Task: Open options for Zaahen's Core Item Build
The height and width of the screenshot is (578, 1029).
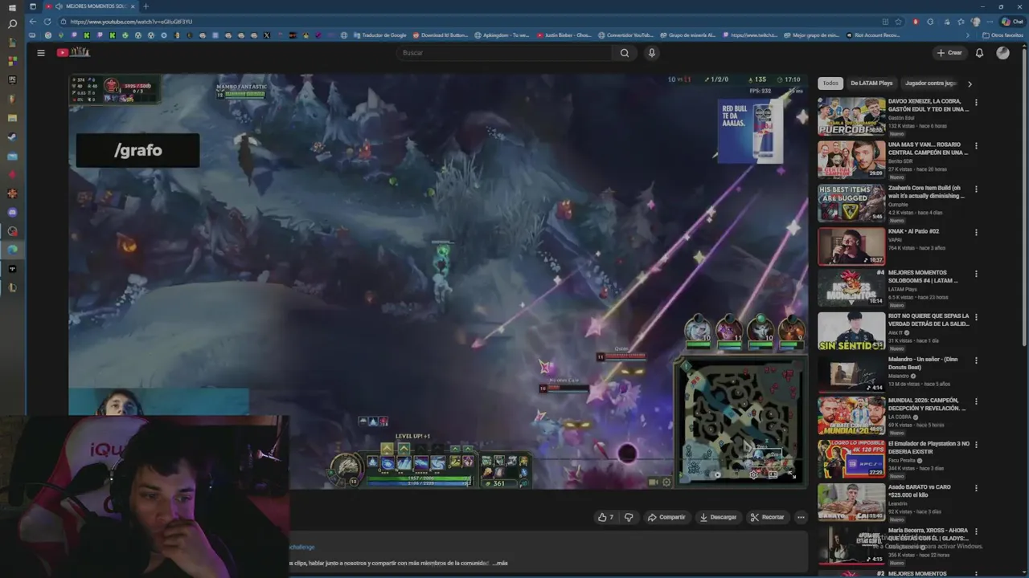Action: [x=976, y=189]
